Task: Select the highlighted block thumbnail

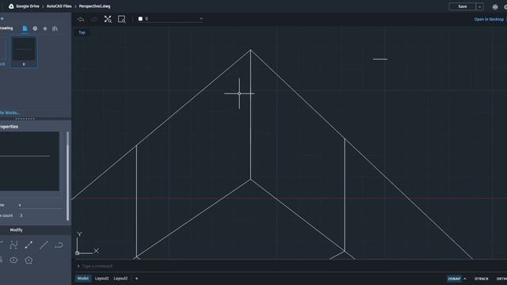Action: click(24, 51)
